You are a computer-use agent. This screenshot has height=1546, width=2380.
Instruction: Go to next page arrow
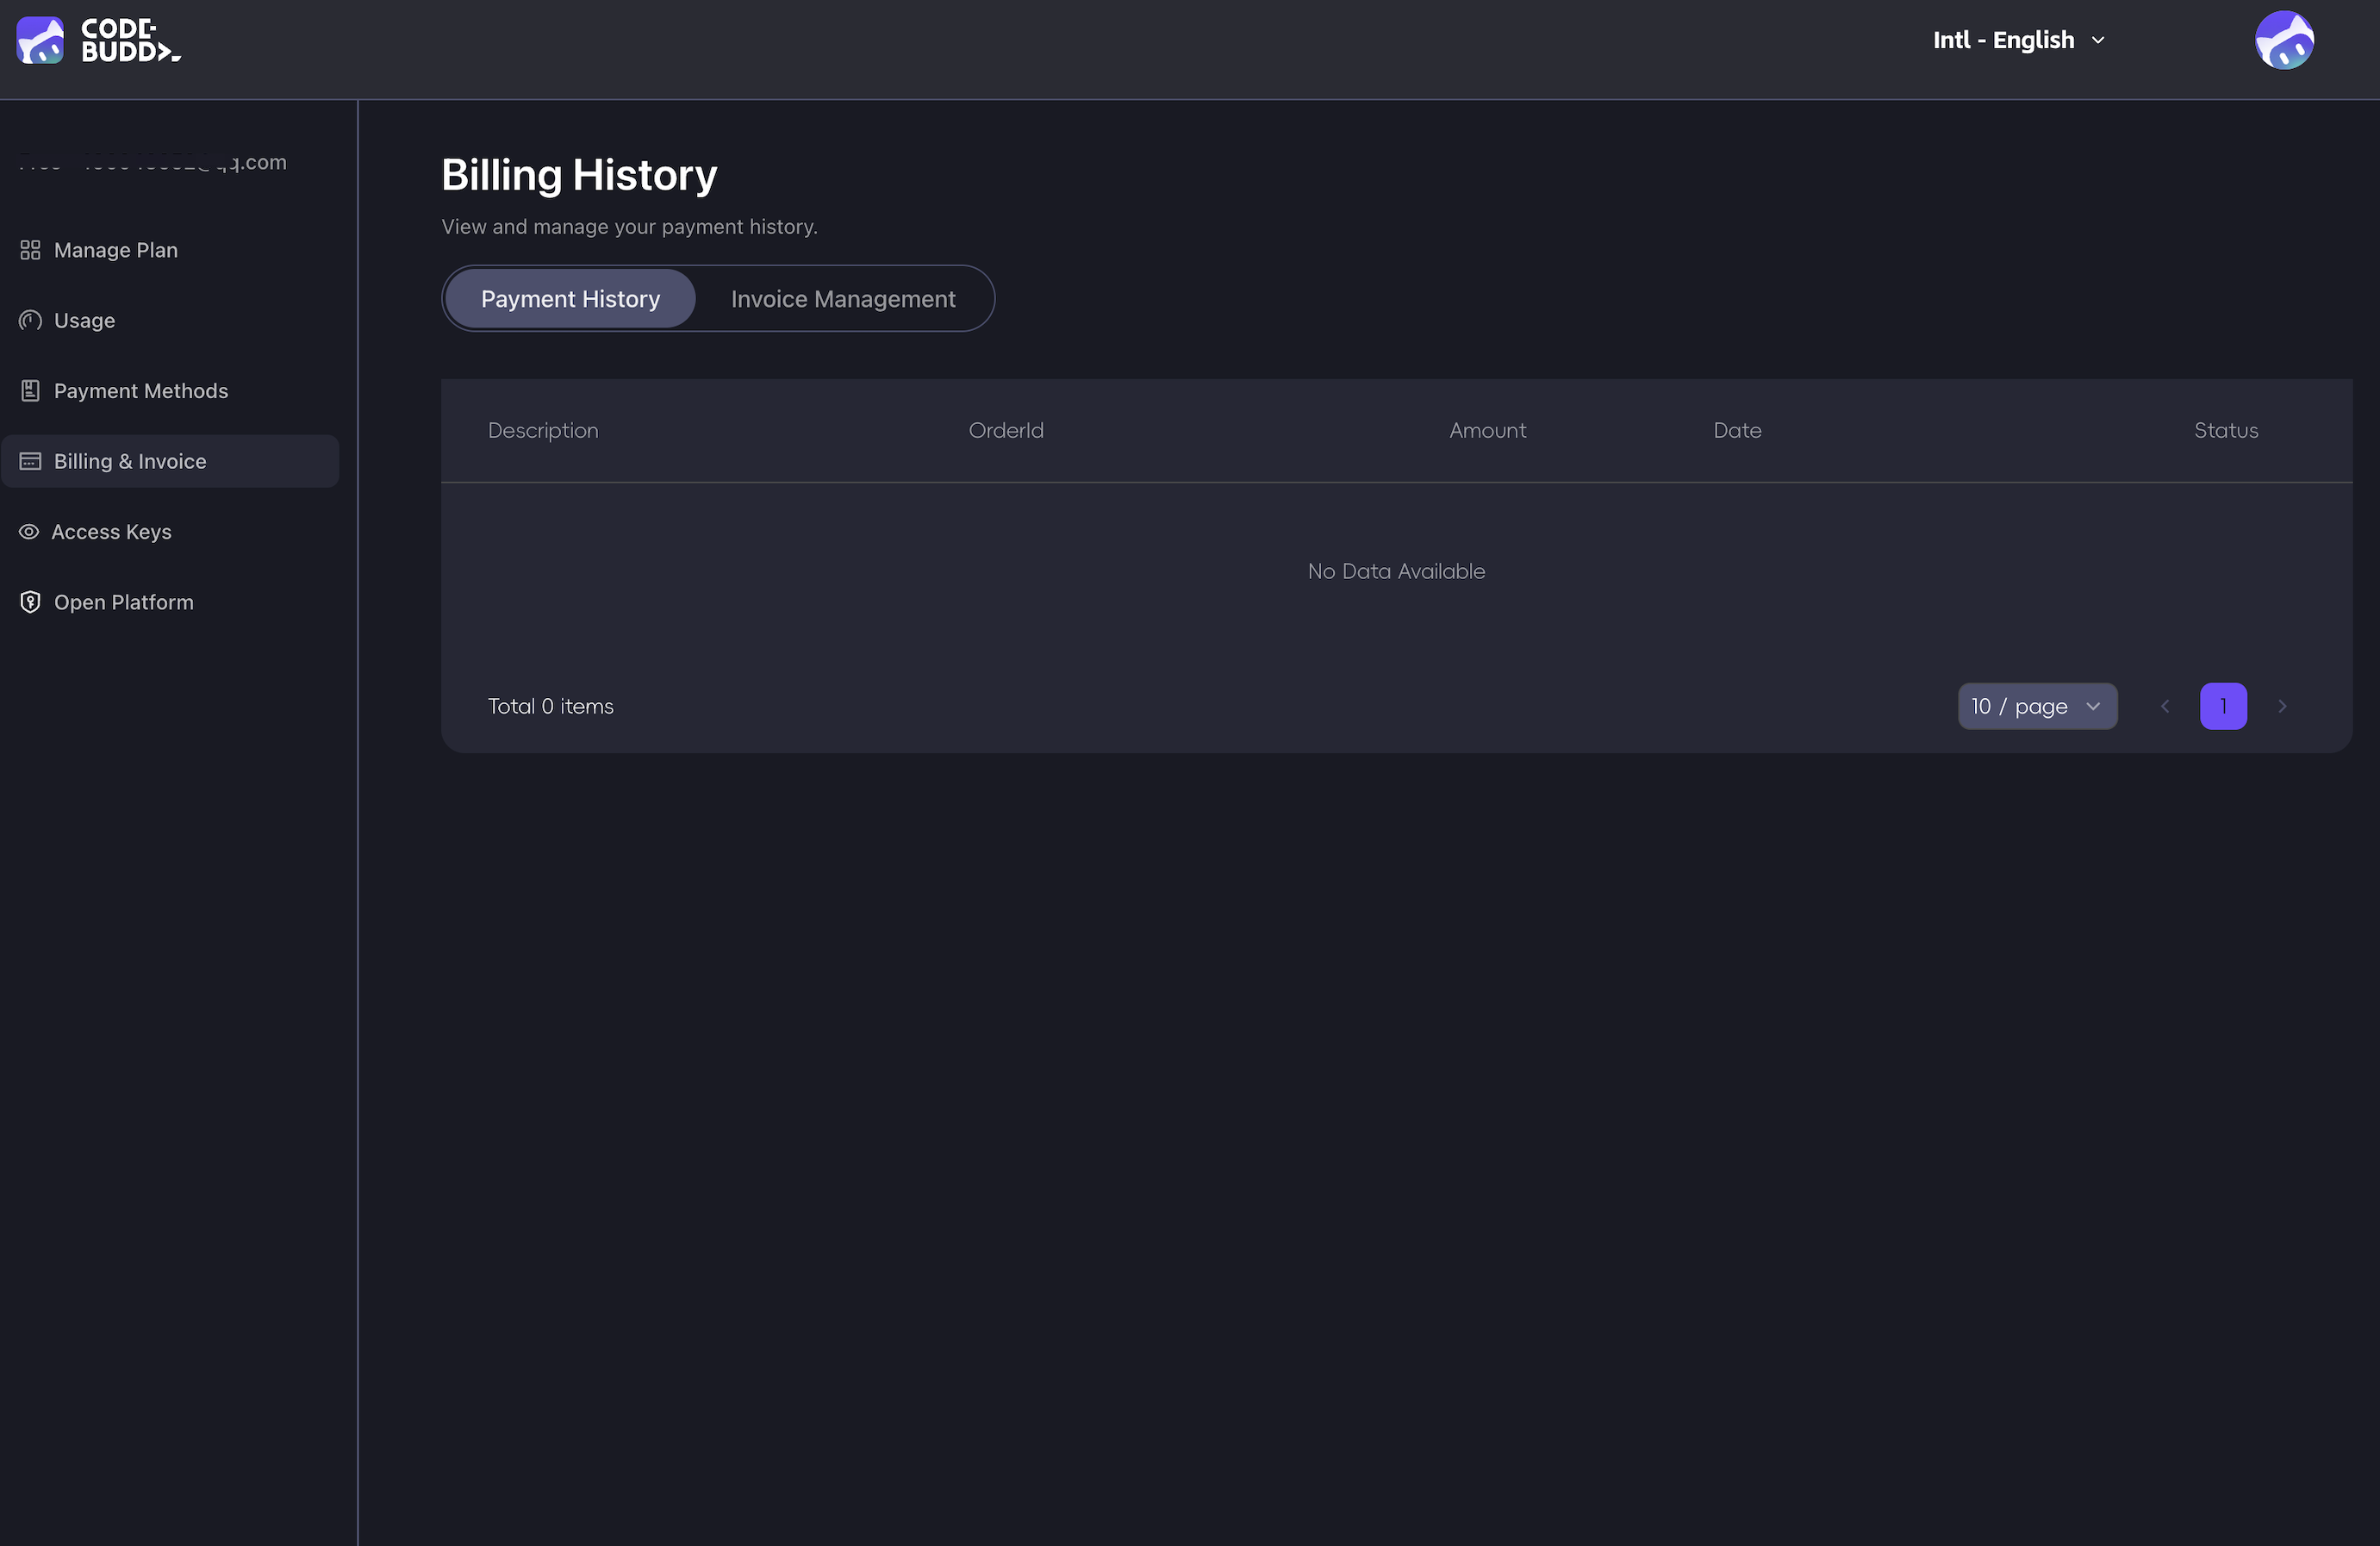(x=2282, y=706)
